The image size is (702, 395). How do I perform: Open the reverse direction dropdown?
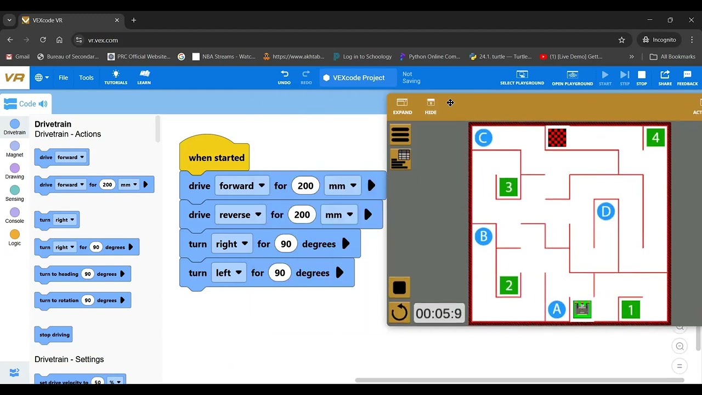pyautogui.click(x=240, y=215)
